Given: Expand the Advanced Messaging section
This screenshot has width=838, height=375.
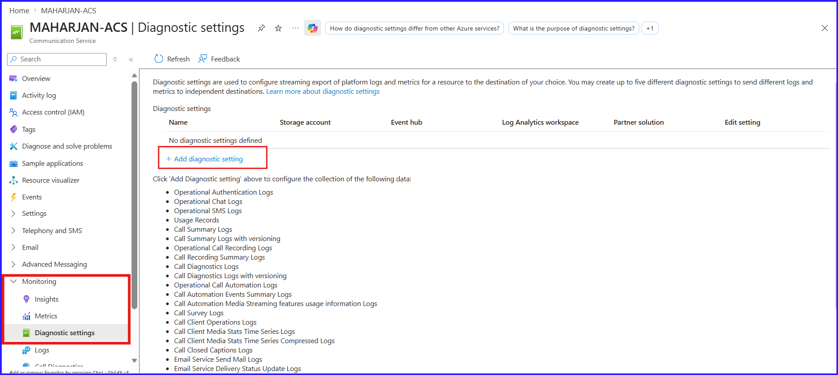Looking at the screenshot, I should pos(13,264).
